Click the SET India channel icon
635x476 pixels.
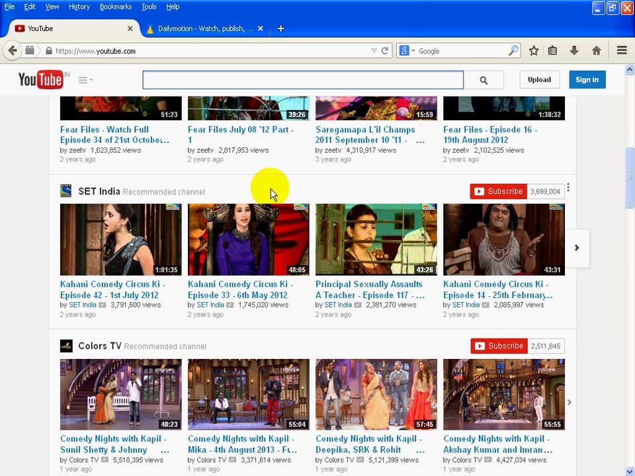[x=66, y=190]
